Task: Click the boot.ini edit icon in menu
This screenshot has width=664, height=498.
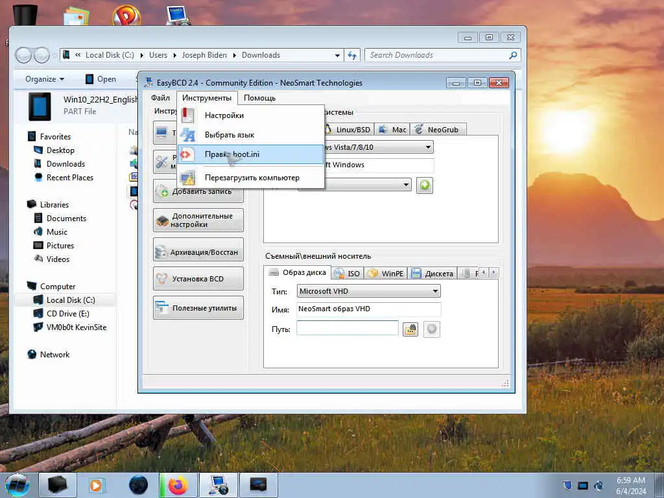Action: coord(186,154)
